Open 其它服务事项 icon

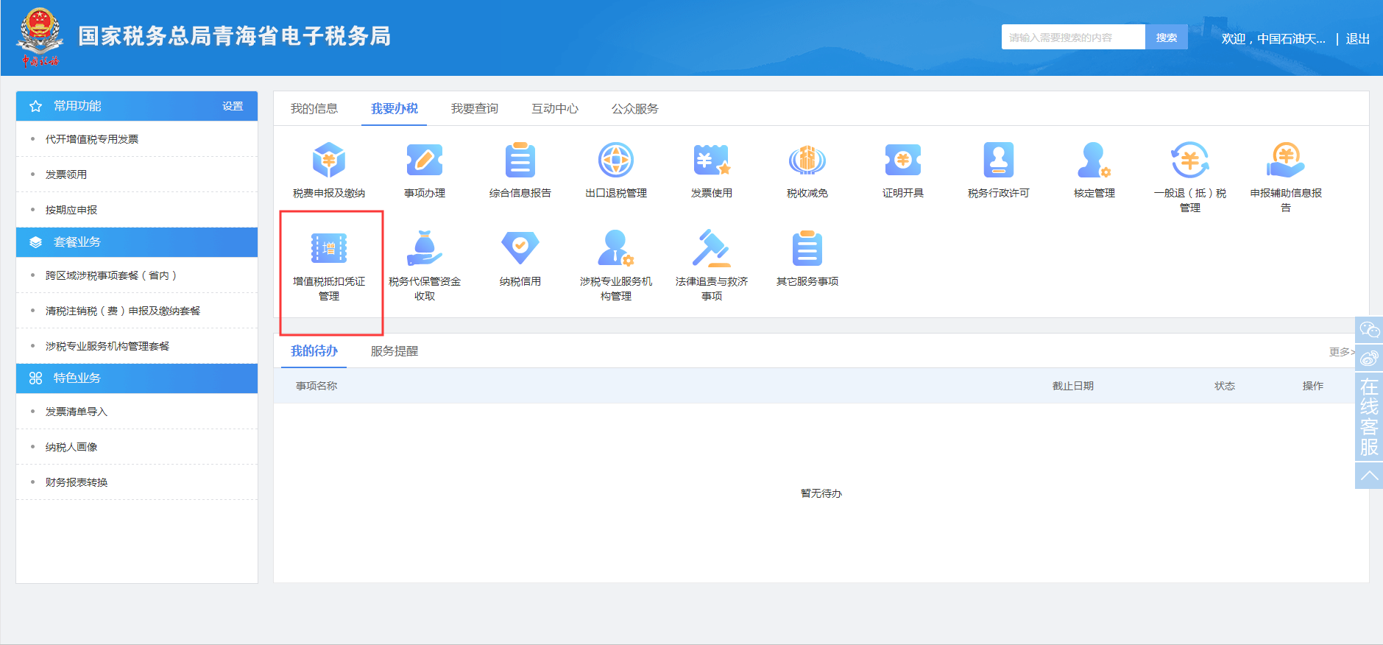[807, 248]
